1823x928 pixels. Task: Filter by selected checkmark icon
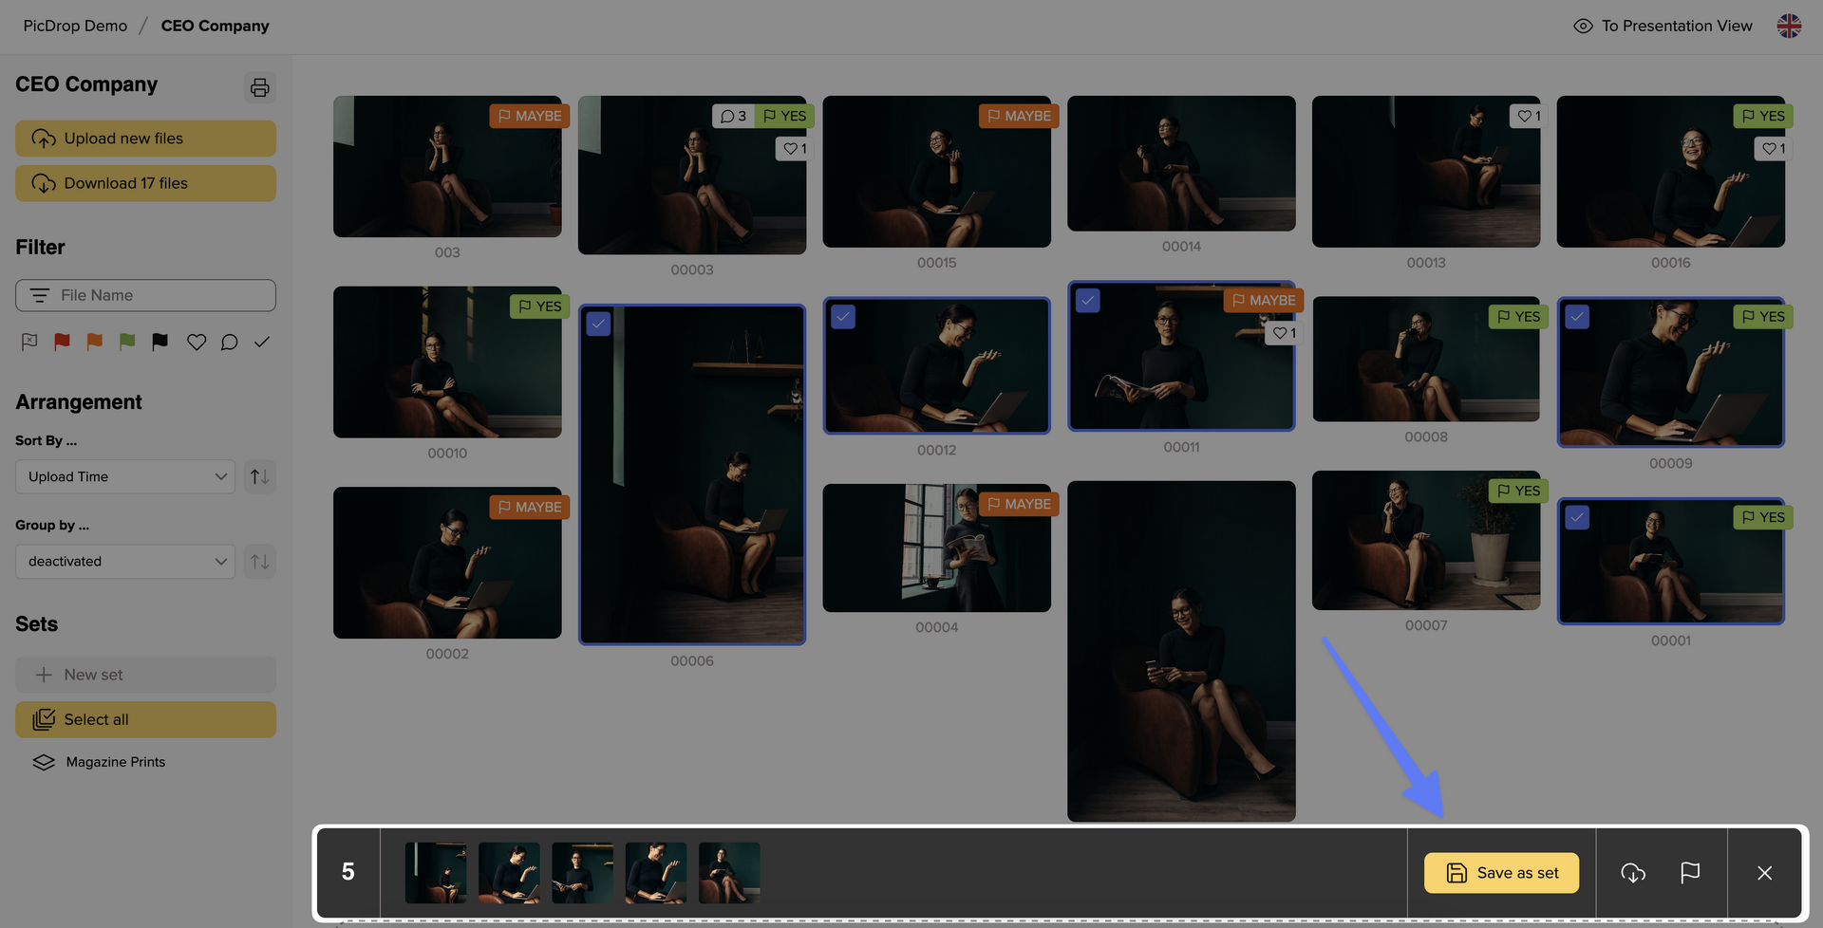click(x=262, y=342)
